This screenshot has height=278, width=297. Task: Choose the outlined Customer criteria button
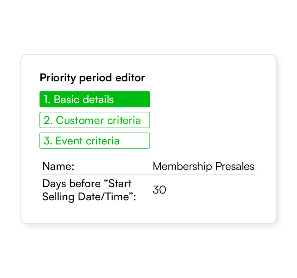(95, 120)
